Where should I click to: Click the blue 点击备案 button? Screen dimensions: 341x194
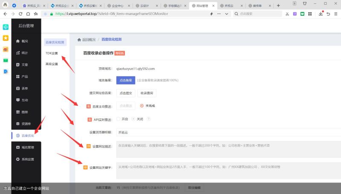(x=126, y=80)
